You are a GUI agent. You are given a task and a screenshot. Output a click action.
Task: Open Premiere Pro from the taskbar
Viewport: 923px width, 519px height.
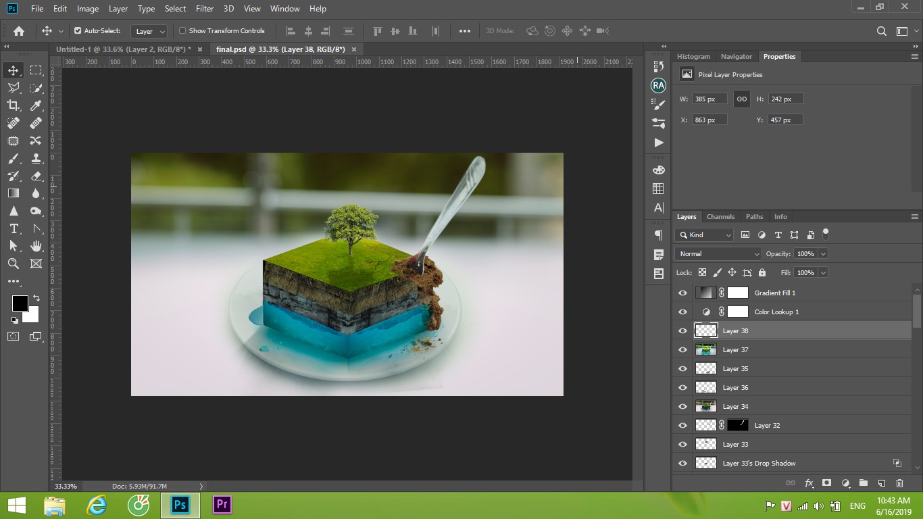click(222, 505)
